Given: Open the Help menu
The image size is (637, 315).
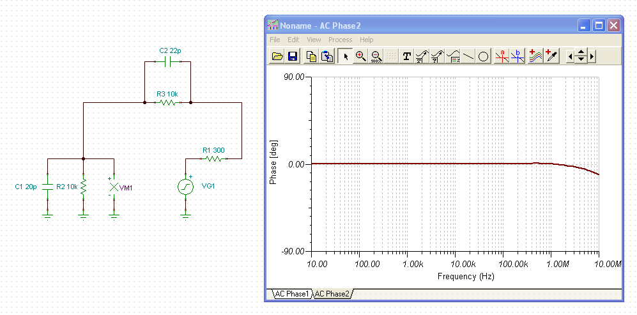Looking at the screenshot, I should 367,40.
